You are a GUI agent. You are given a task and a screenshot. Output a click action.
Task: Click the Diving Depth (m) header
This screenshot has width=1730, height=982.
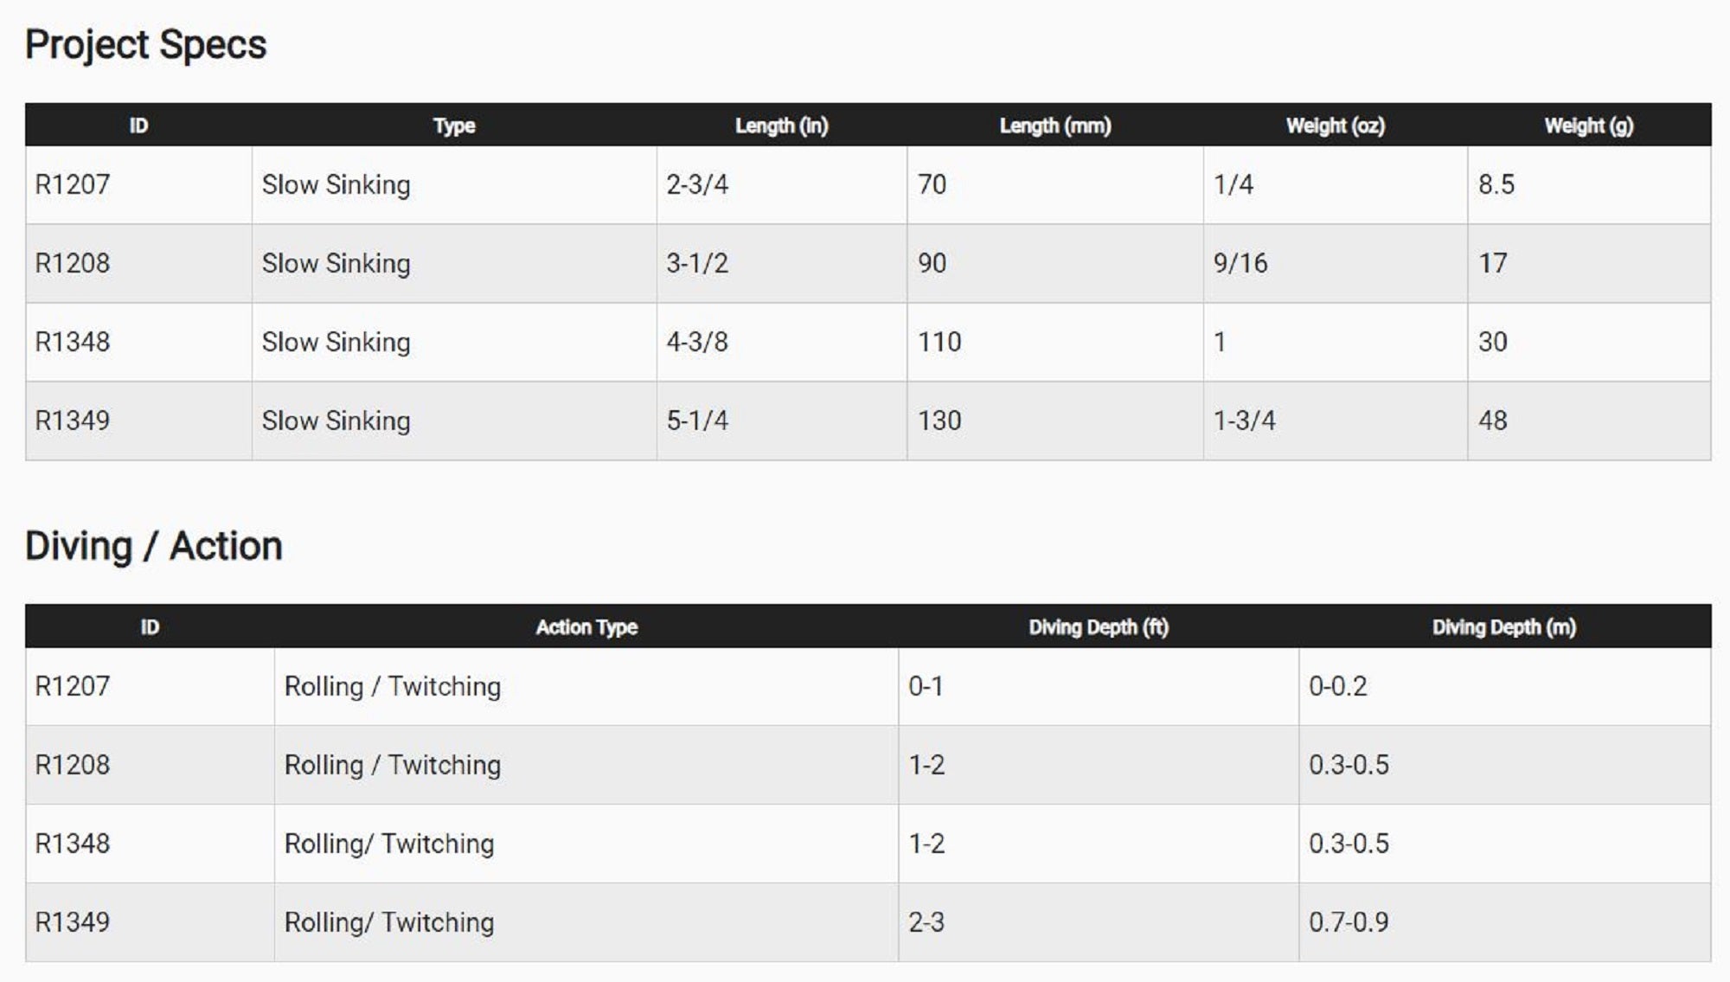pyautogui.click(x=1504, y=627)
